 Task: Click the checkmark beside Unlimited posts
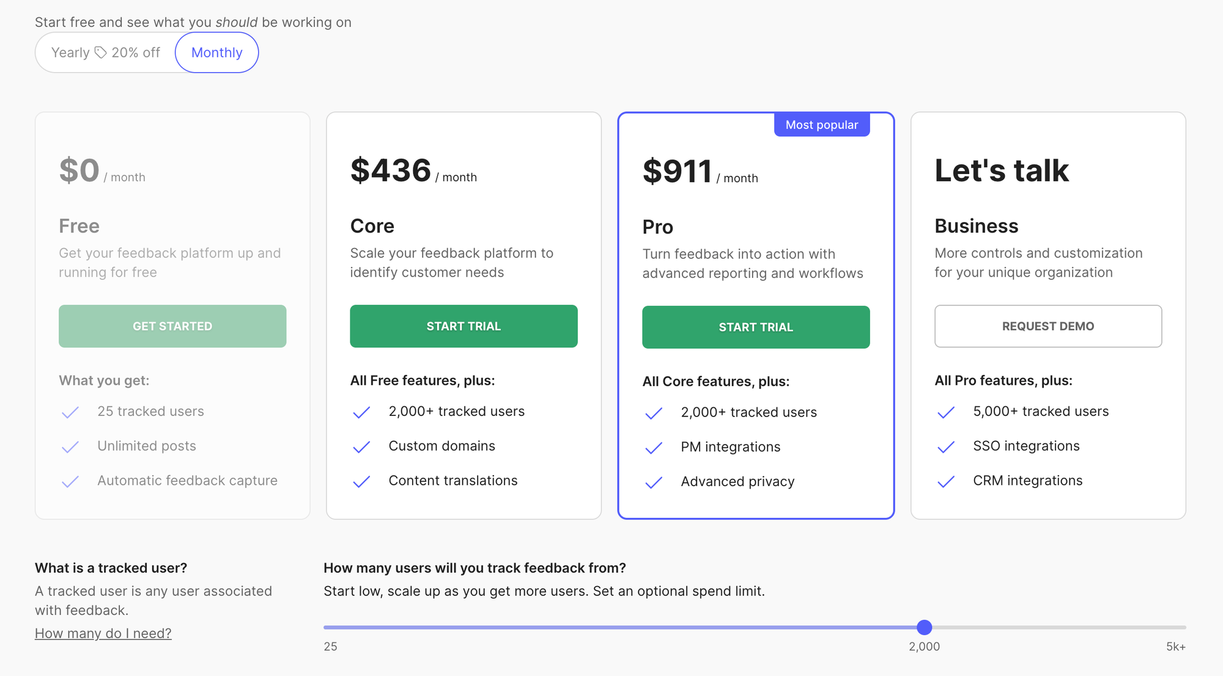click(x=70, y=447)
